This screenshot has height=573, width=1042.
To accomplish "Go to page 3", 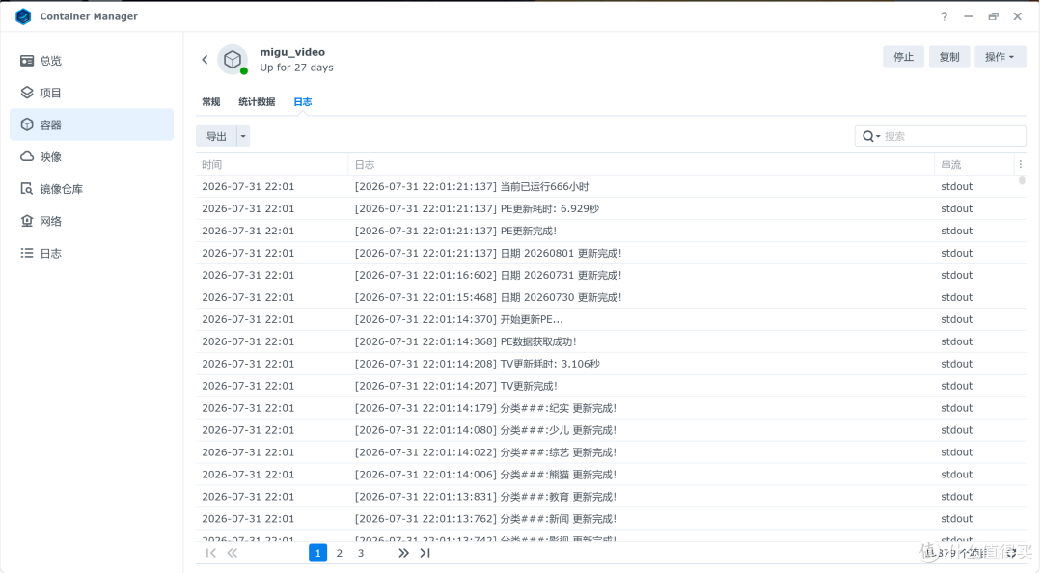I will [361, 553].
